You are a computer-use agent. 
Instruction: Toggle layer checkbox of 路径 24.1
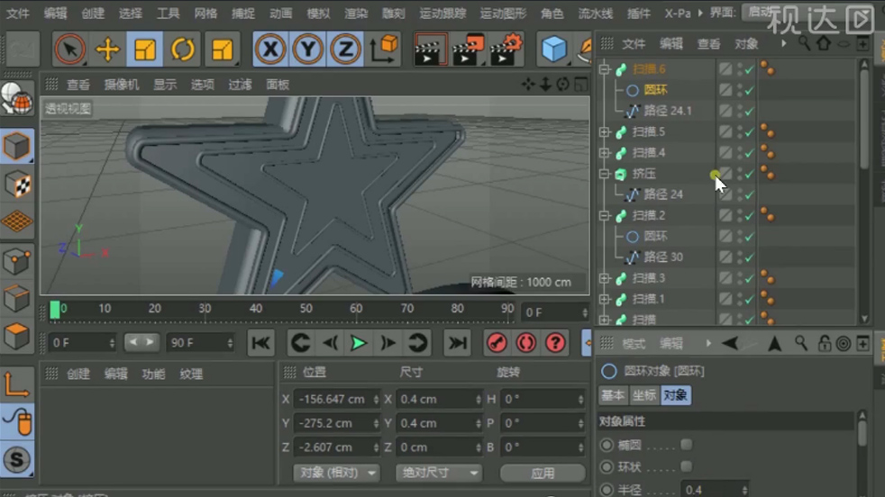click(725, 111)
